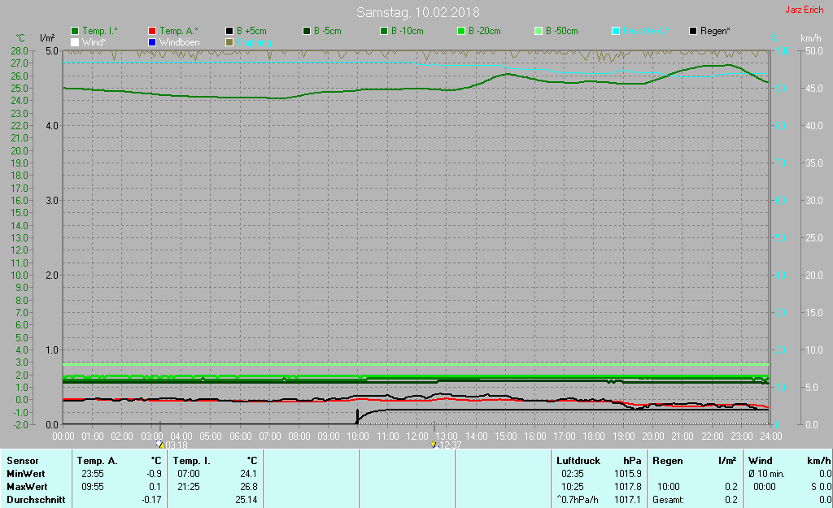The width and height of the screenshot is (833, 508).
Task: Click the B -5cm legend square
Action: [x=307, y=31]
